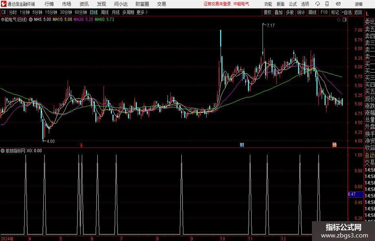Switch to 1分钟 period tab

(25, 12)
